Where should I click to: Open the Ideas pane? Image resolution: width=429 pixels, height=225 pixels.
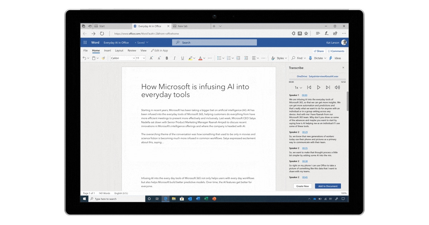[x=335, y=58]
